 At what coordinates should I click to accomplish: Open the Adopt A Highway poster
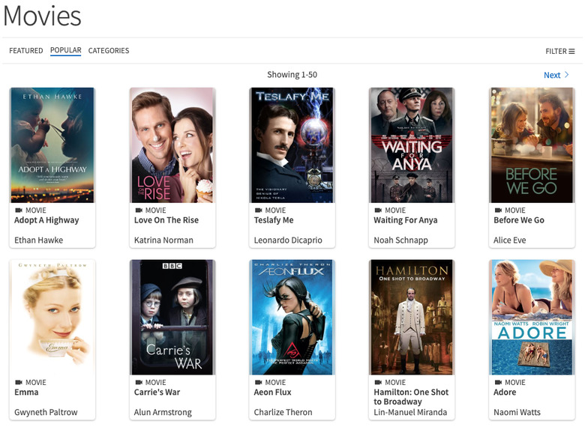52,145
